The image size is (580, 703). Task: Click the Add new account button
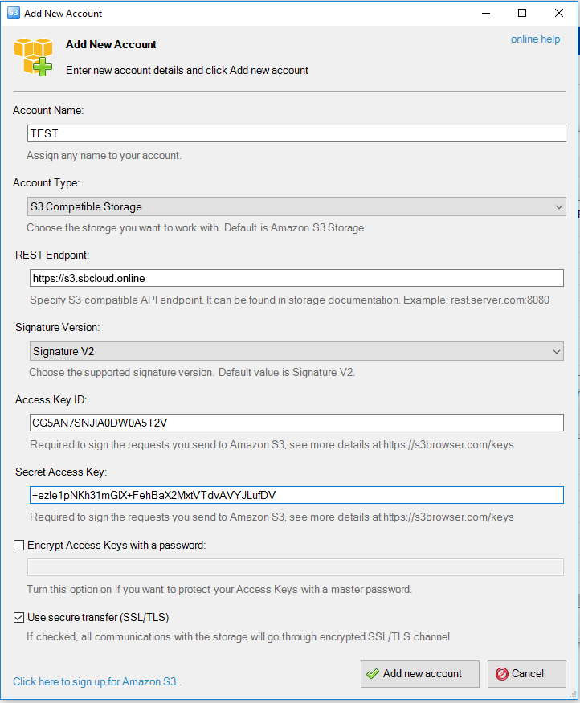420,674
